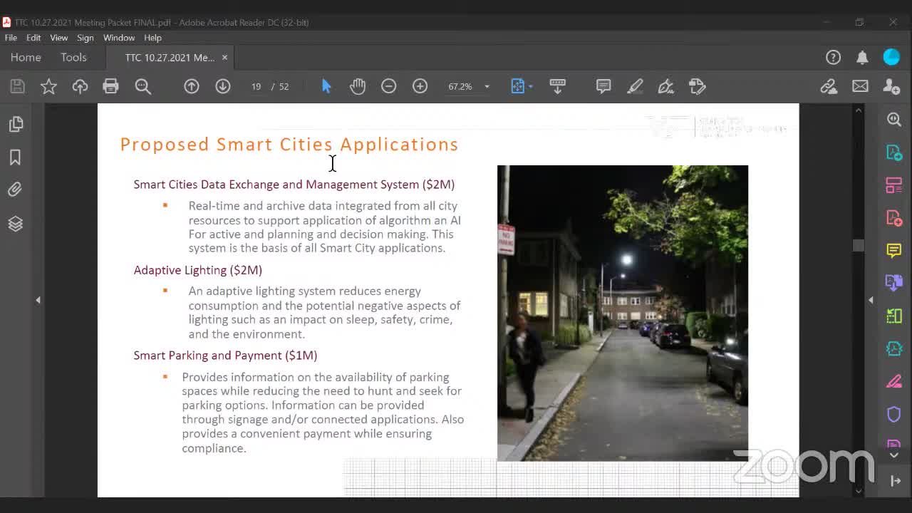Activate the Hand pan tool

[358, 86]
